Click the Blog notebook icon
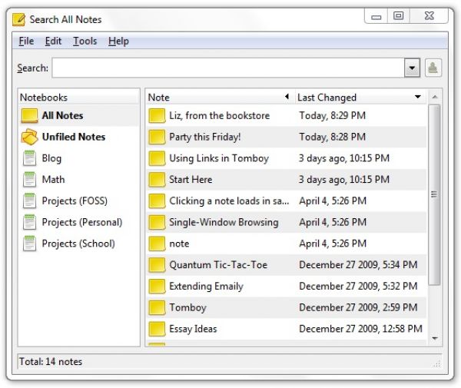 tap(30, 159)
